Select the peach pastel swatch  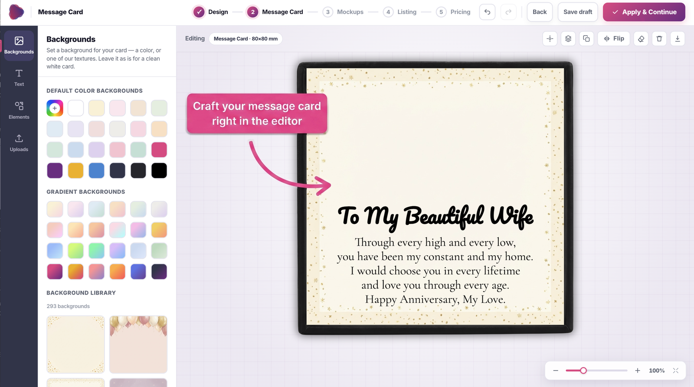click(159, 129)
